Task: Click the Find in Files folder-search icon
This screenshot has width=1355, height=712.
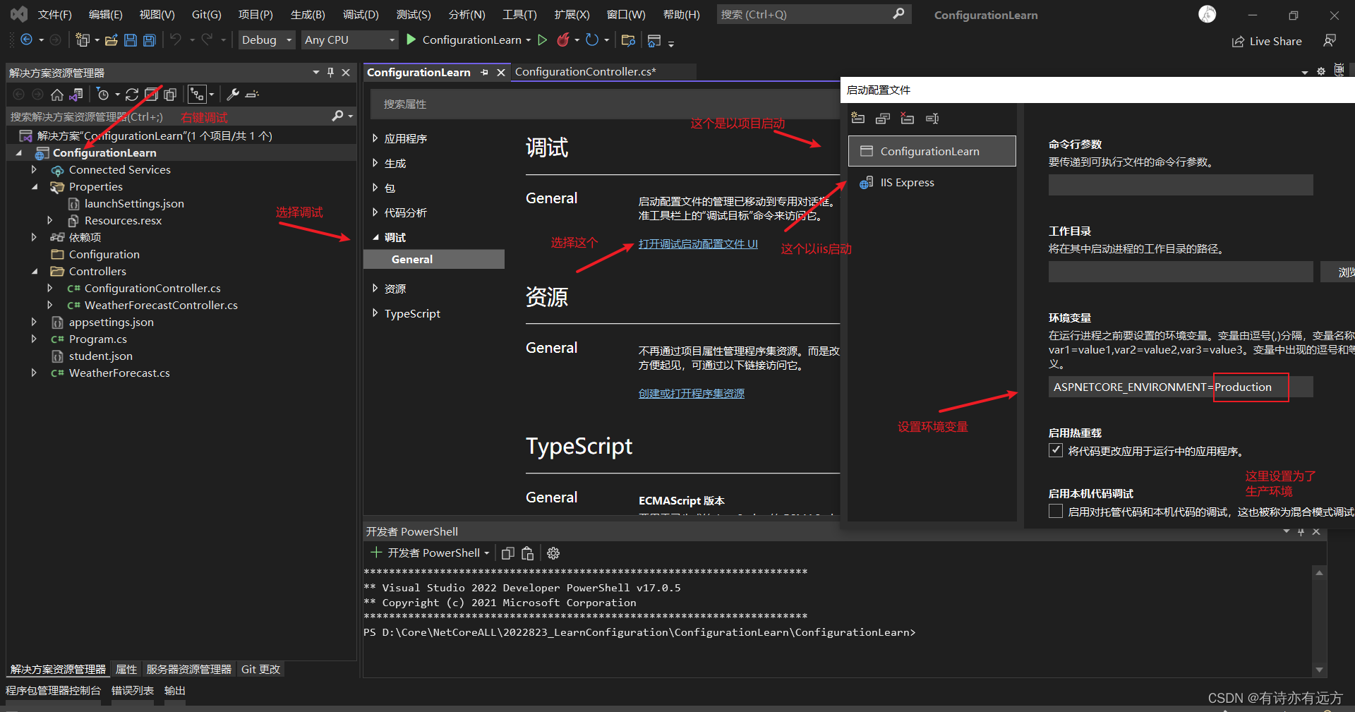Action: pos(628,40)
